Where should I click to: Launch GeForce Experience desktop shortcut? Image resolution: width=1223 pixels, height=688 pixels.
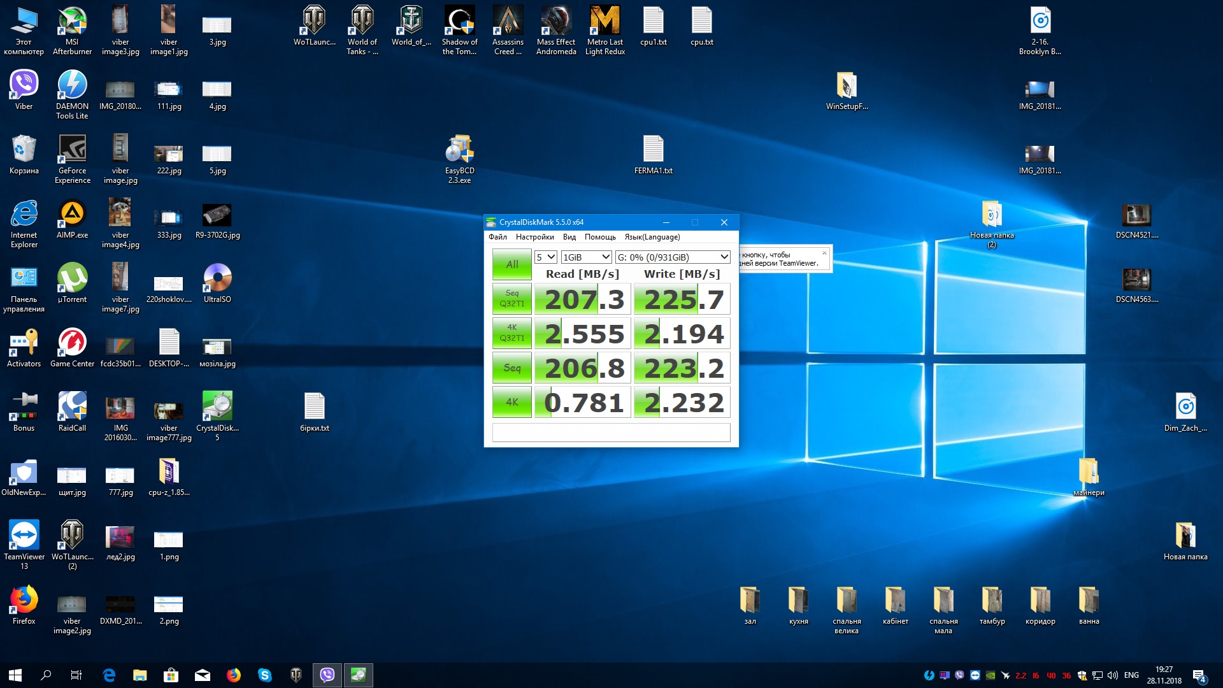[72, 150]
